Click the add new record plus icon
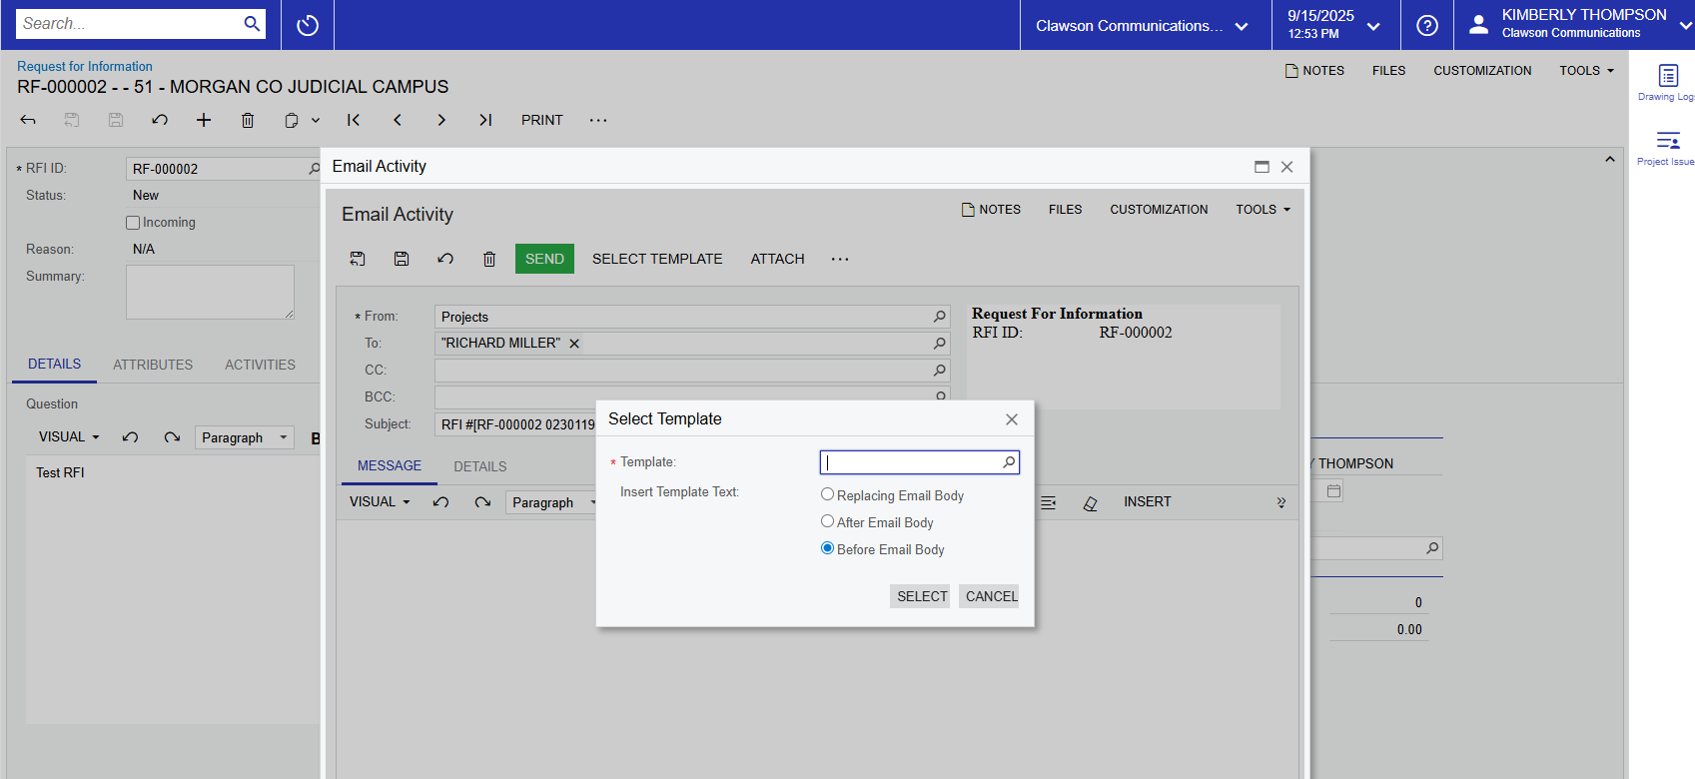 click(204, 121)
